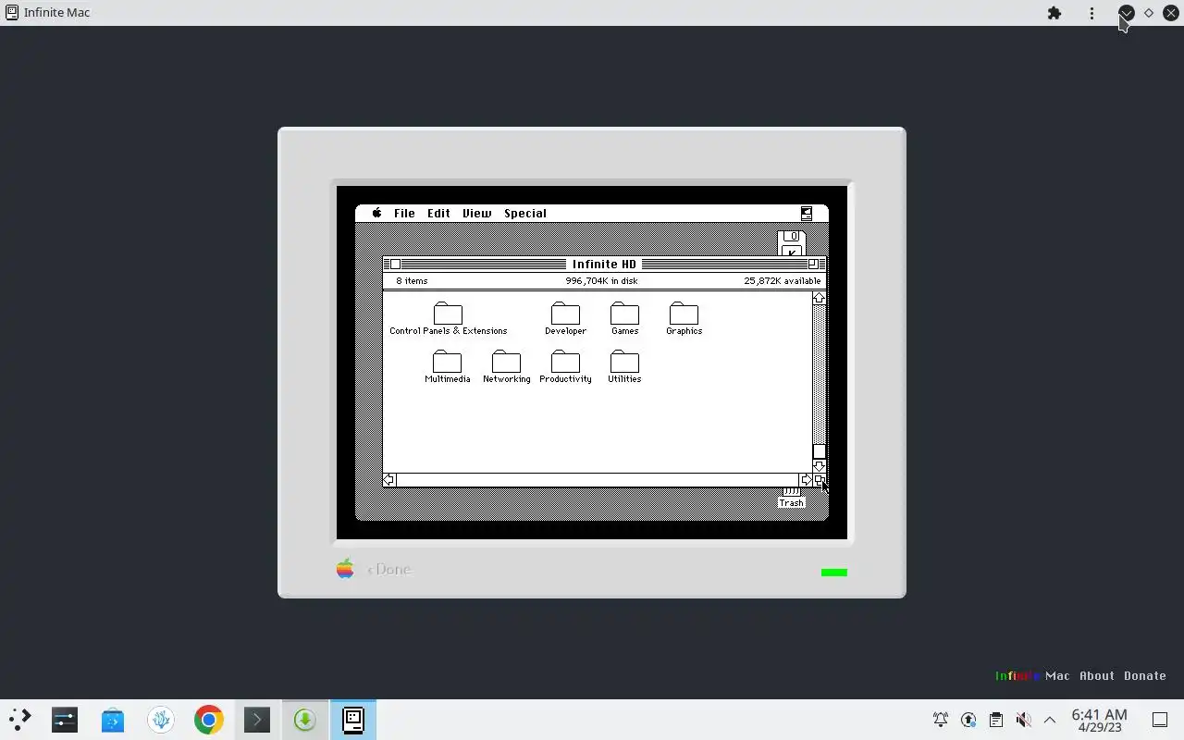Open the Edit menu

pos(438,213)
